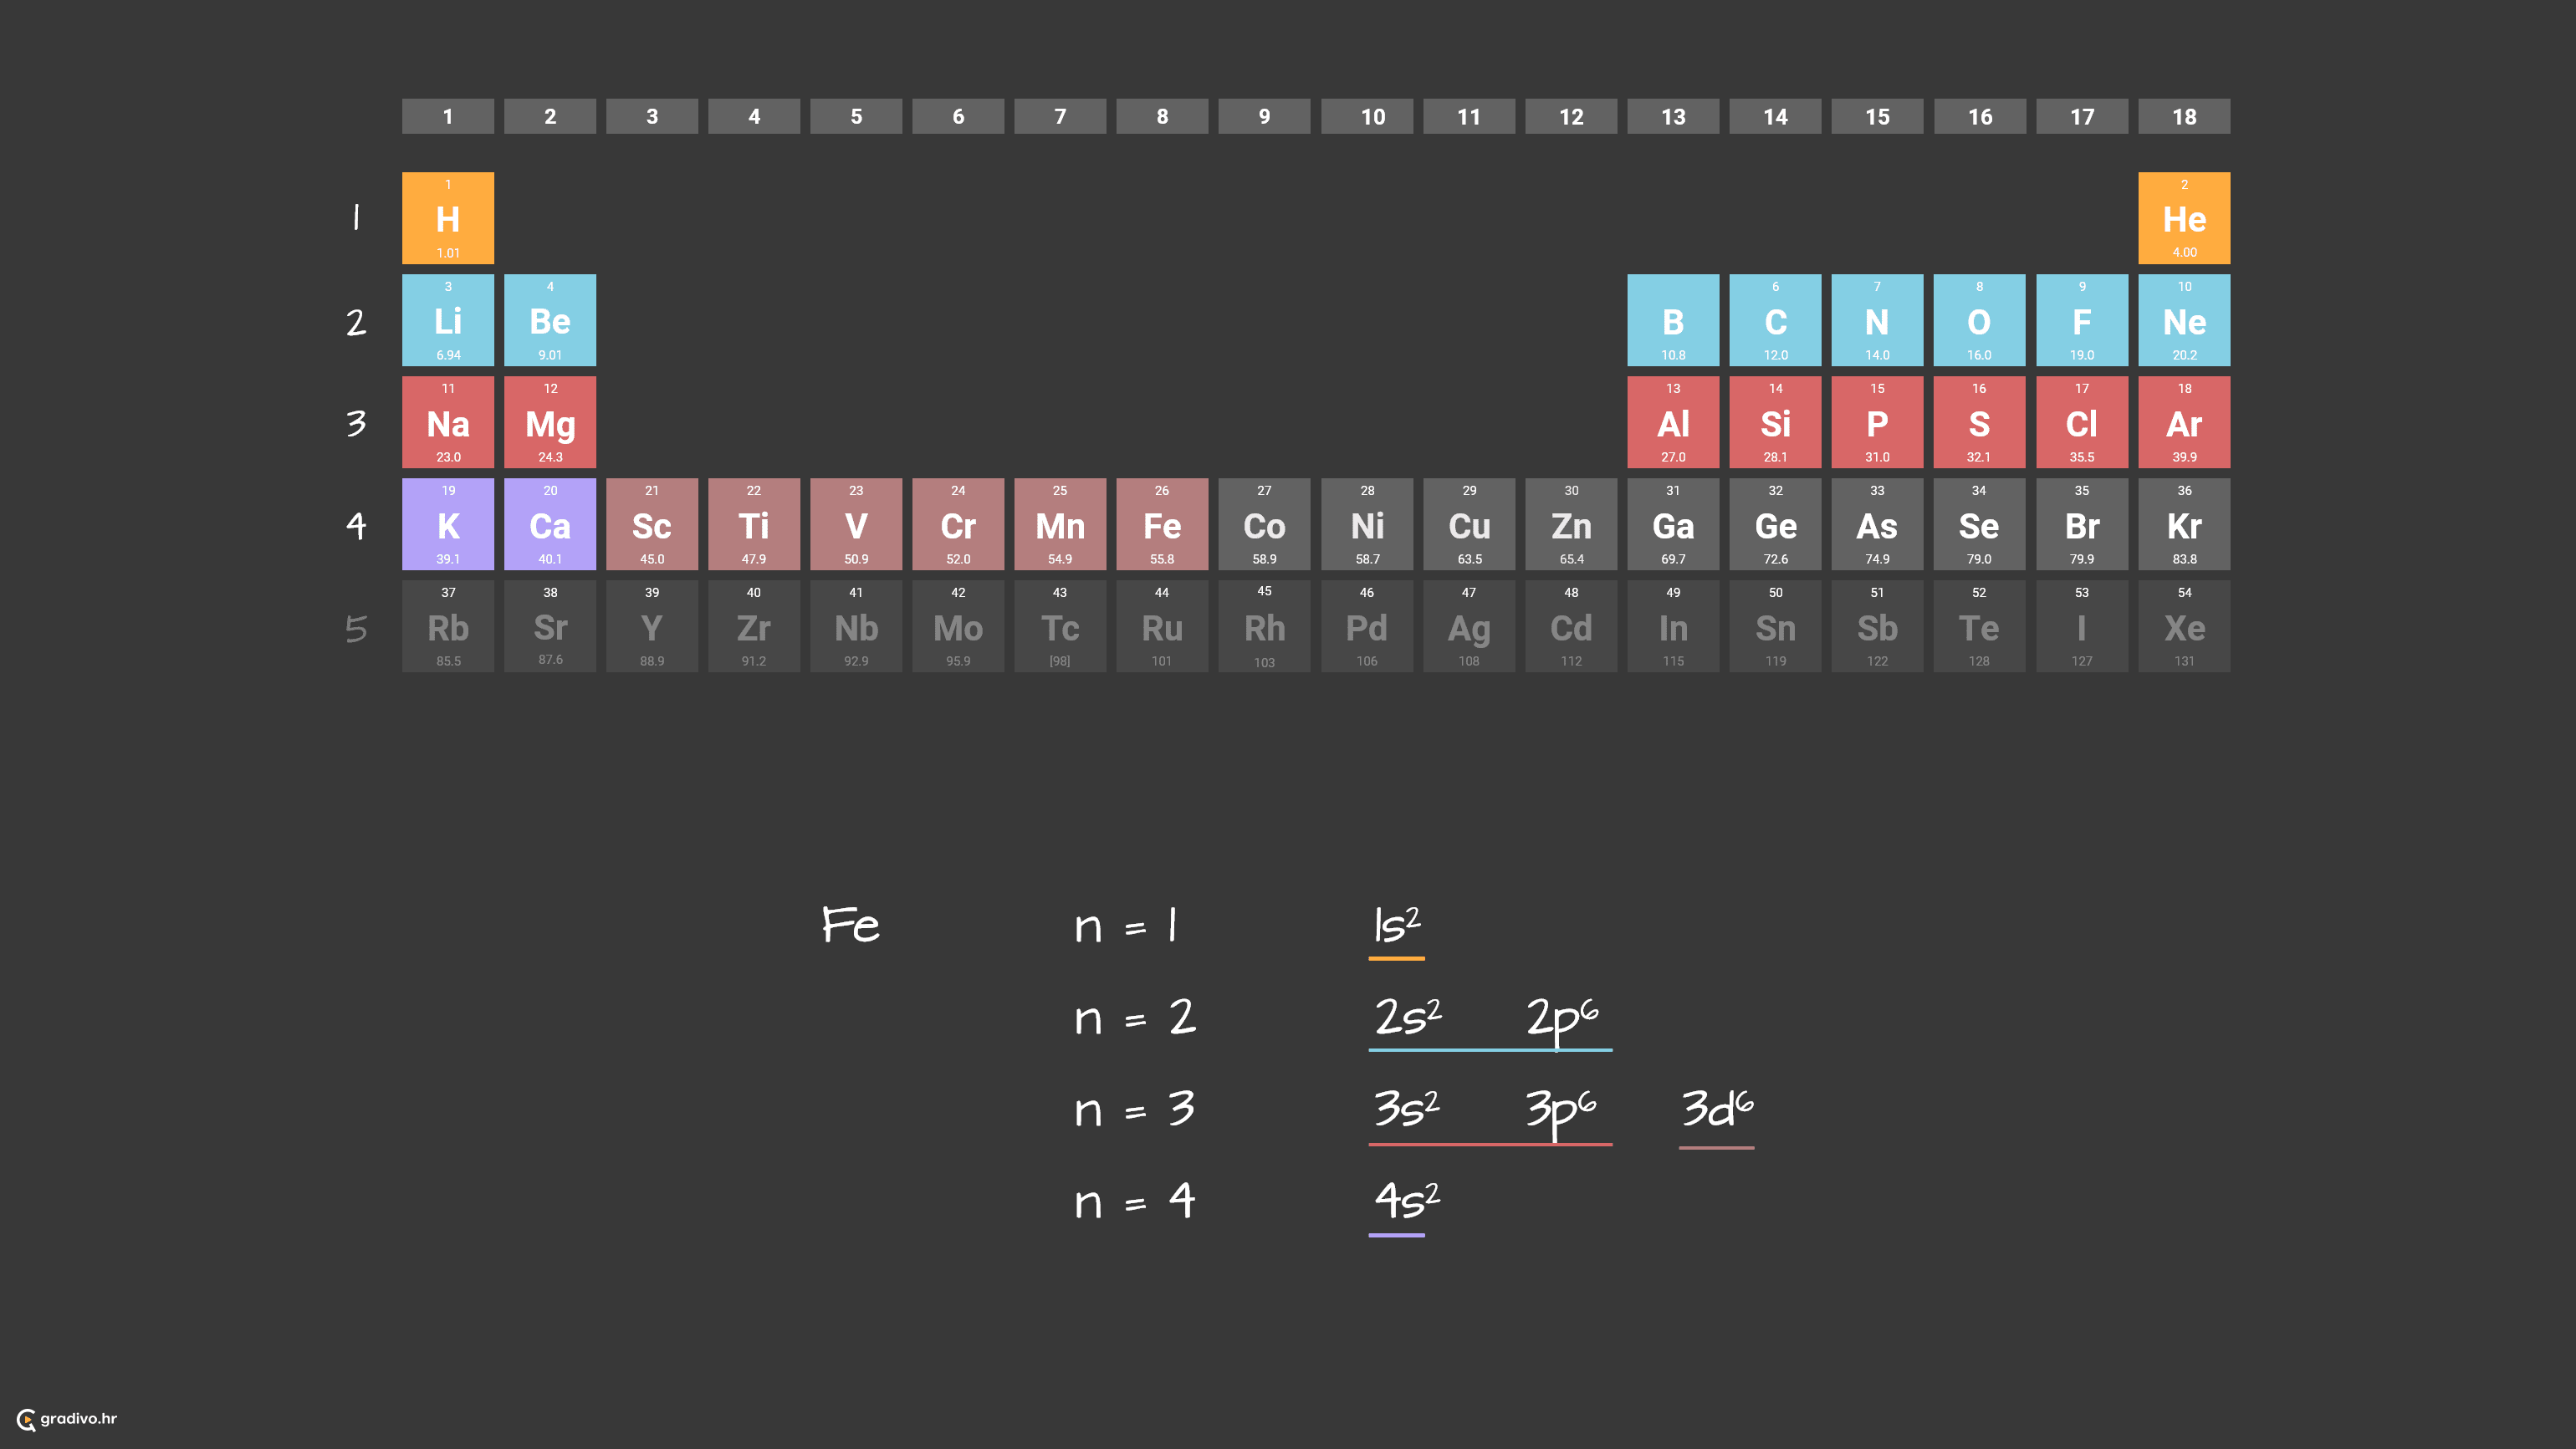Screen dimensions: 2576x1449
Task: Click the Oxygen element tile
Action: tap(1978, 320)
